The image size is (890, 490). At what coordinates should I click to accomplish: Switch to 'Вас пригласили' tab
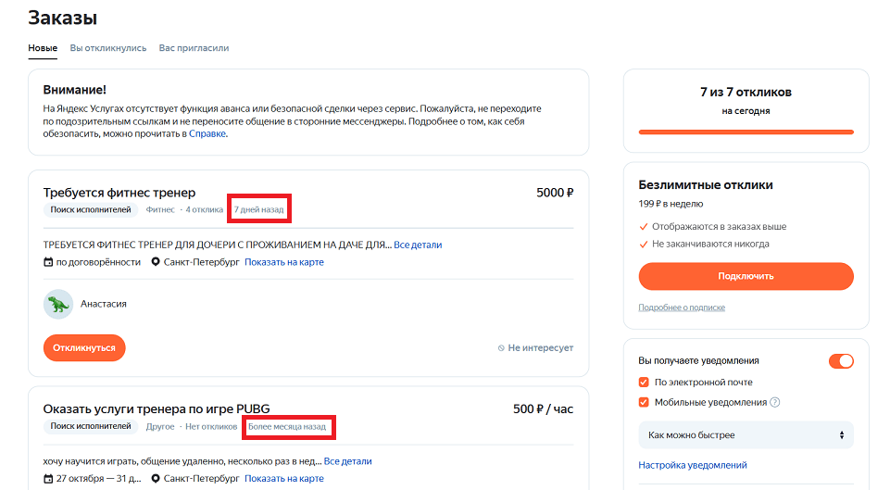click(194, 47)
